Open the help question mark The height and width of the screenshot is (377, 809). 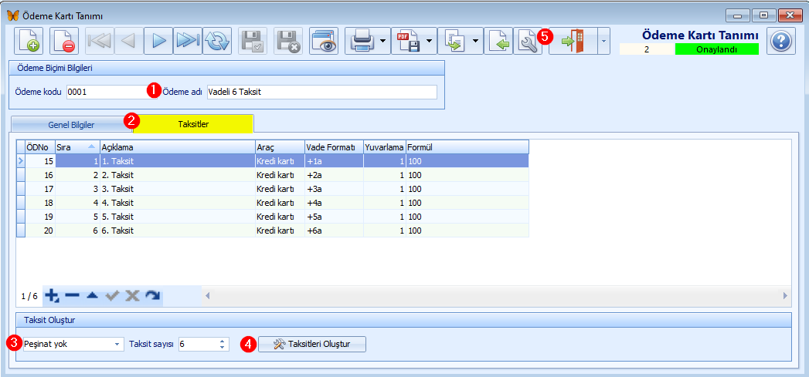781,41
